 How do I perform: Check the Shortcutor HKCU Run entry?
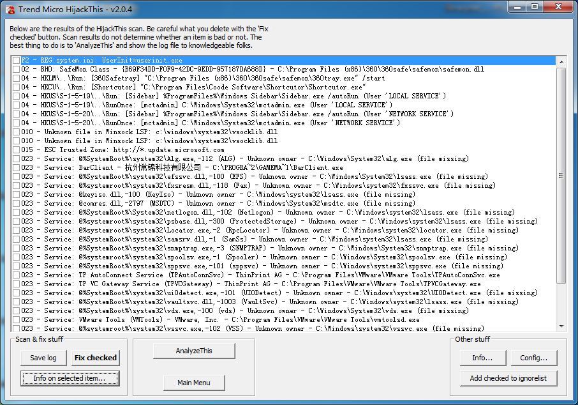pyautogui.click(x=15, y=87)
